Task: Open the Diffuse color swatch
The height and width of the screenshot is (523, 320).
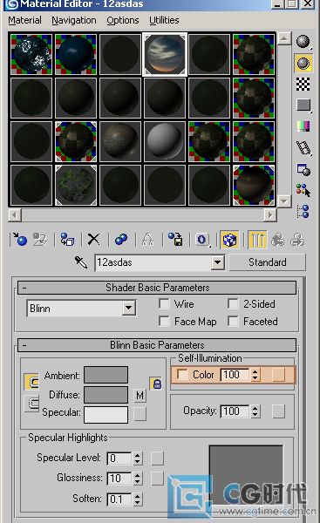Action: click(x=106, y=395)
